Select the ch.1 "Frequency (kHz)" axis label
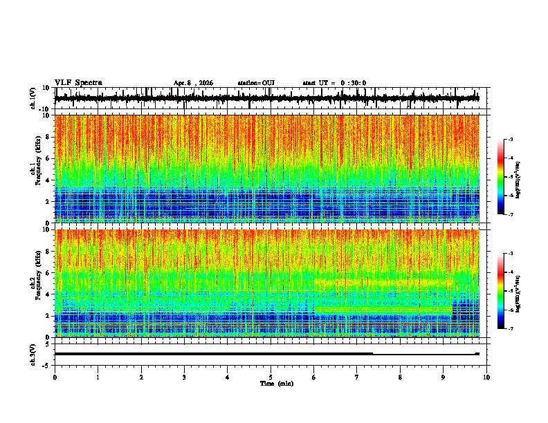This screenshot has width=548, height=423. 38,160
